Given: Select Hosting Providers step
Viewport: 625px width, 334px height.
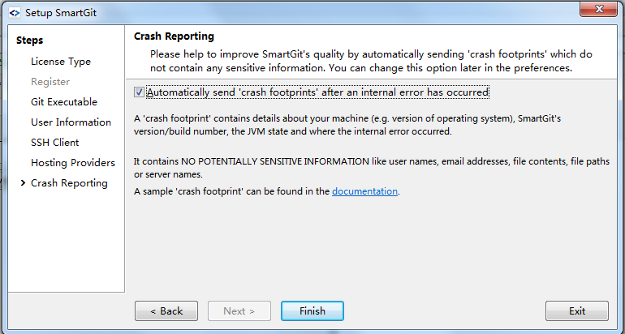Looking at the screenshot, I should [x=73, y=163].
